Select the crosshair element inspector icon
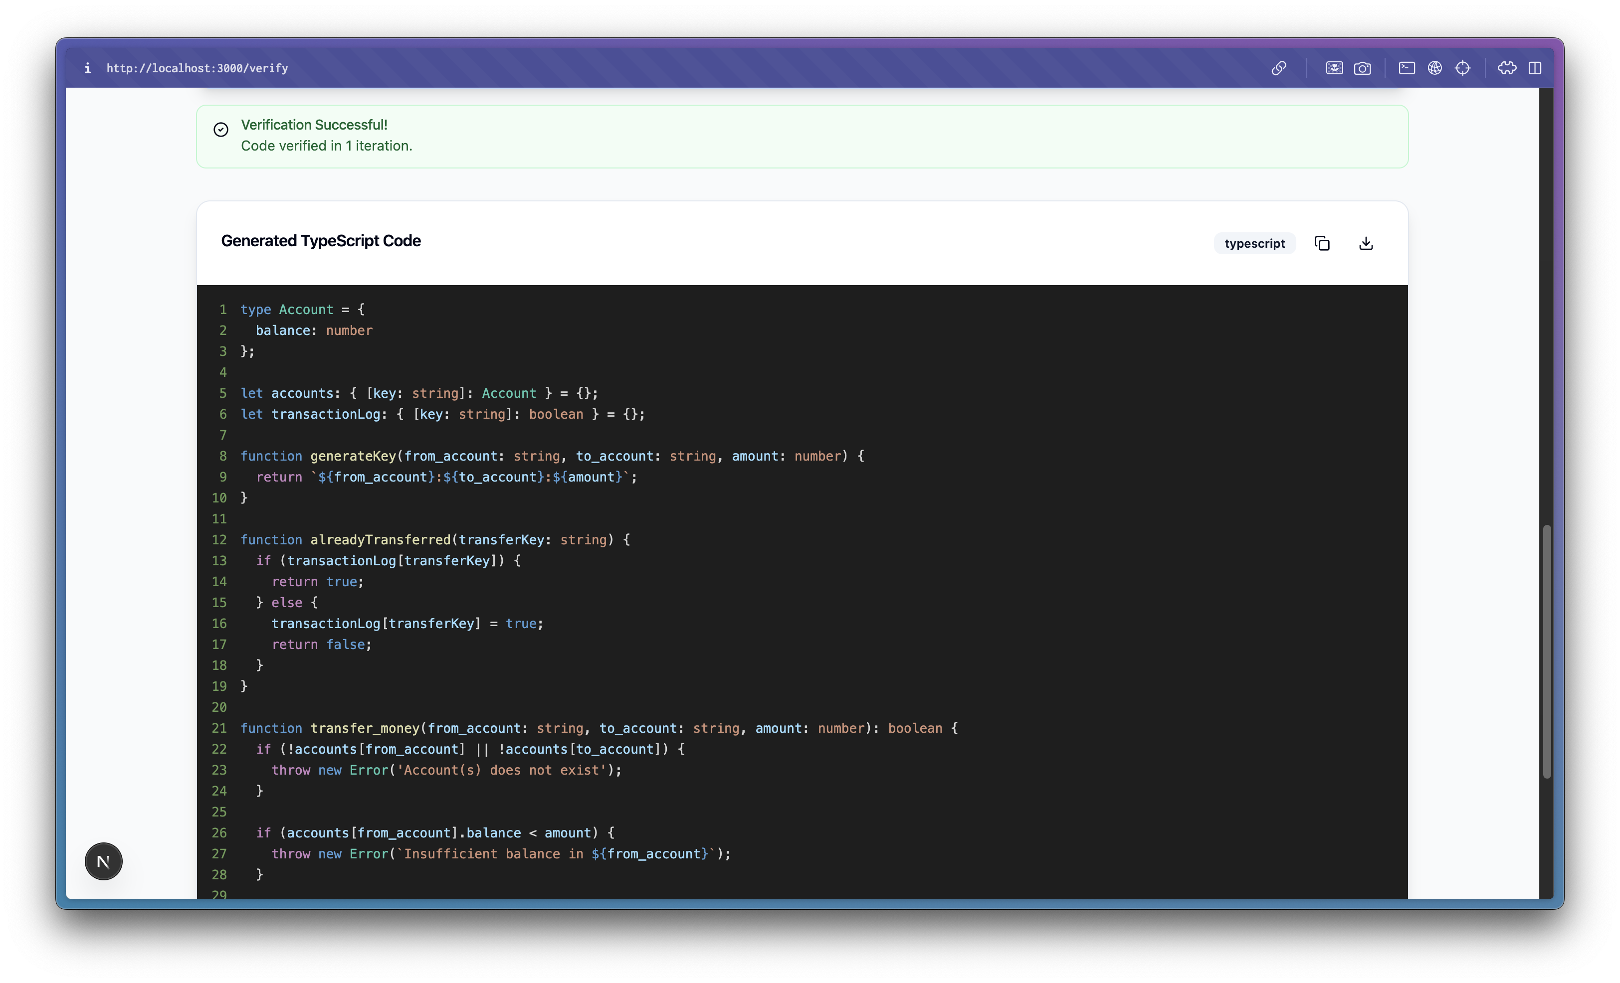1620x983 pixels. click(x=1462, y=68)
